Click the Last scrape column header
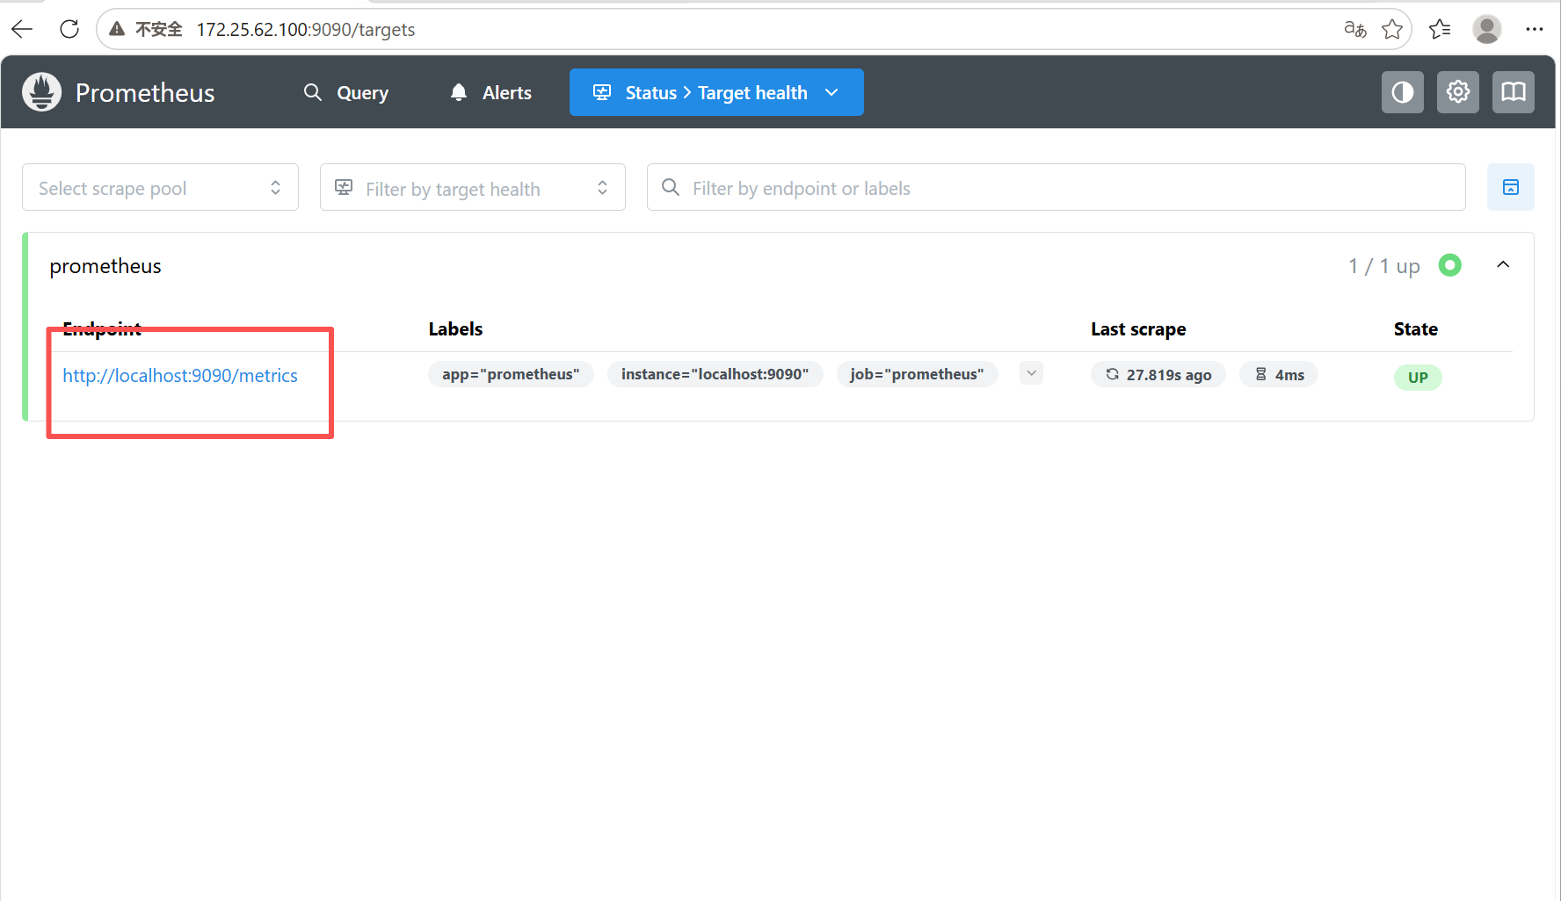This screenshot has height=901, width=1561. coord(1138,329)
